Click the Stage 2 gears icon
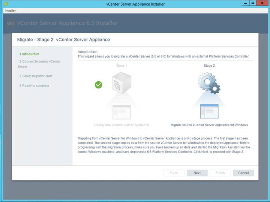Screen dimensions: 270x202 (209, 83)
